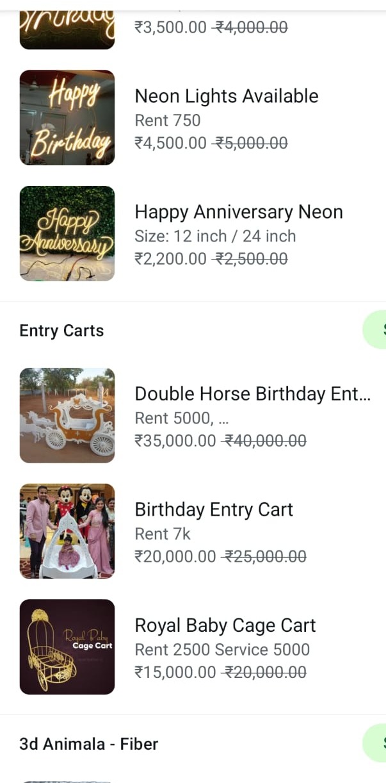Tap the Birthday Entry Cart photo
Image resolution: width=386 pixels, height=783 pixels.
tap(67, 531)
